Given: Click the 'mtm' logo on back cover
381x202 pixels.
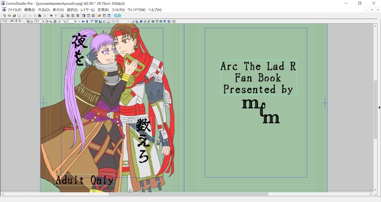Looking at the screenshot, I should 261,111.
